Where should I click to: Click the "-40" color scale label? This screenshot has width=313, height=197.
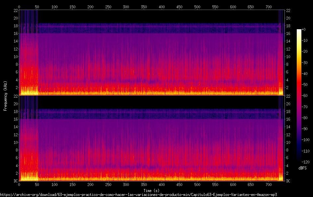coord(305,73)
